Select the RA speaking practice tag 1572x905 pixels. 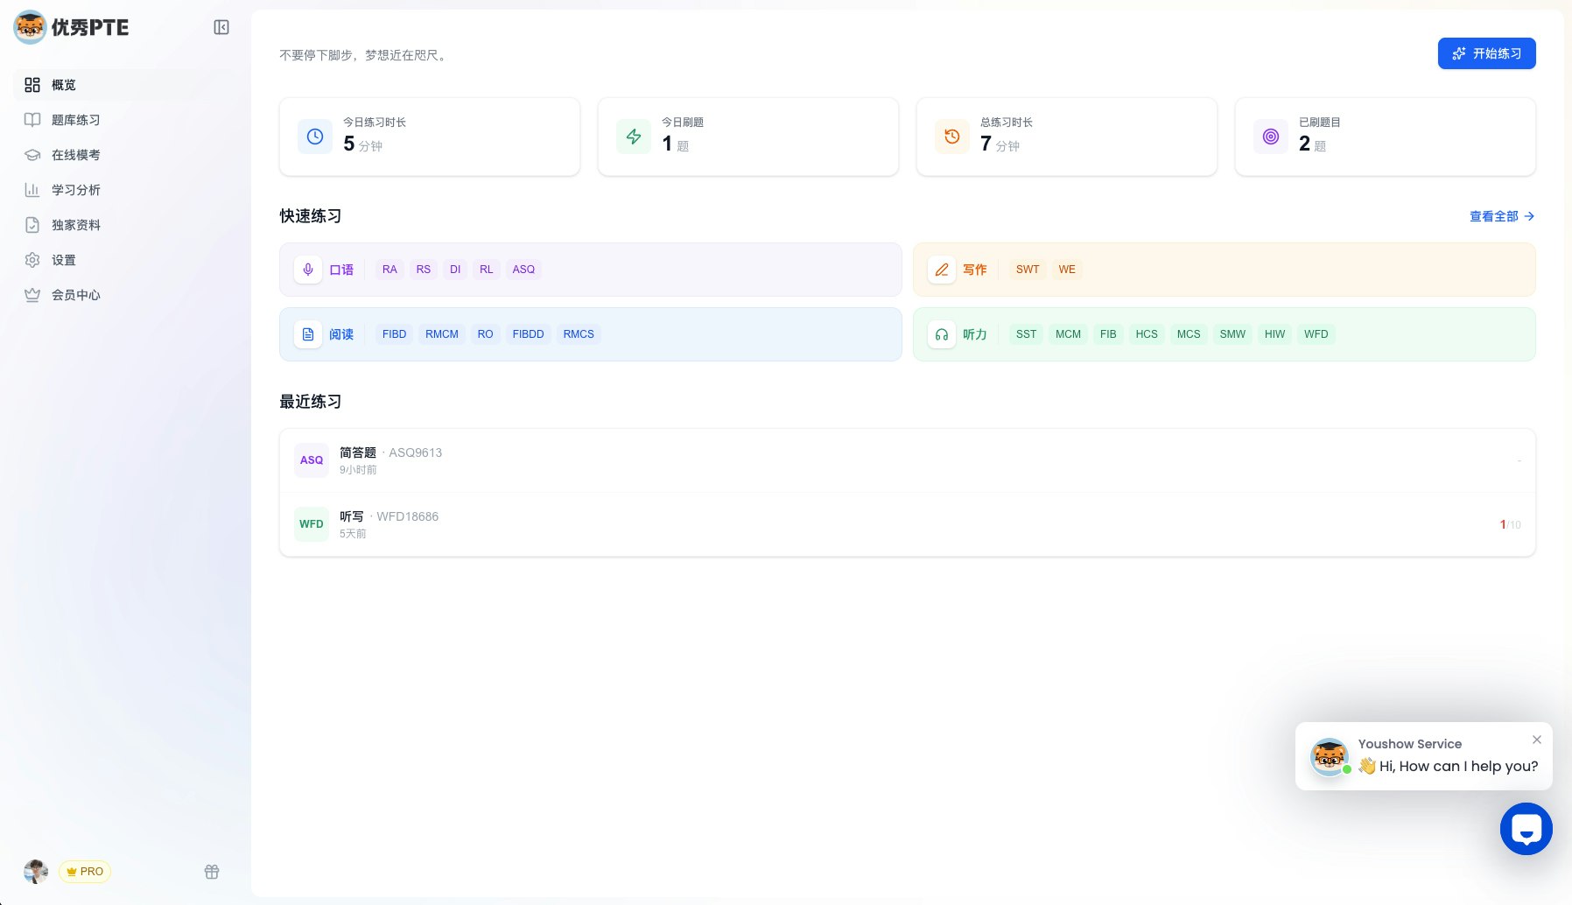(x=389, y=270)
